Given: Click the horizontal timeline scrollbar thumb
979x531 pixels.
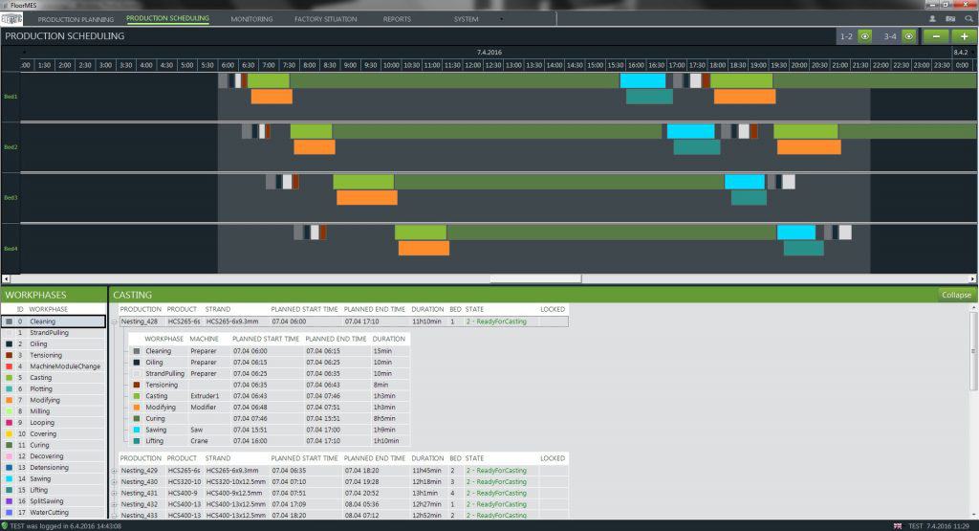Looking at the screenshot, I should pyautogui.click(x=535, y=279).
